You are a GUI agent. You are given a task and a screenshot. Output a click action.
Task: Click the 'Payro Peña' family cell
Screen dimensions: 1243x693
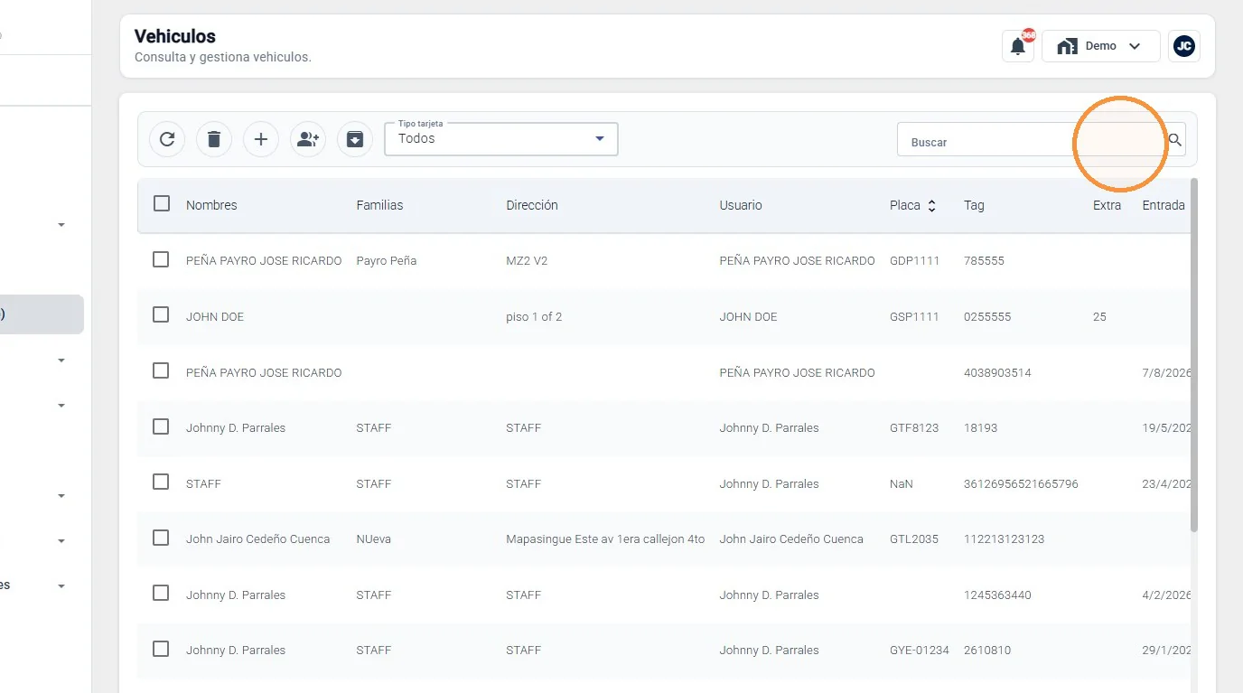pos(387,261)
